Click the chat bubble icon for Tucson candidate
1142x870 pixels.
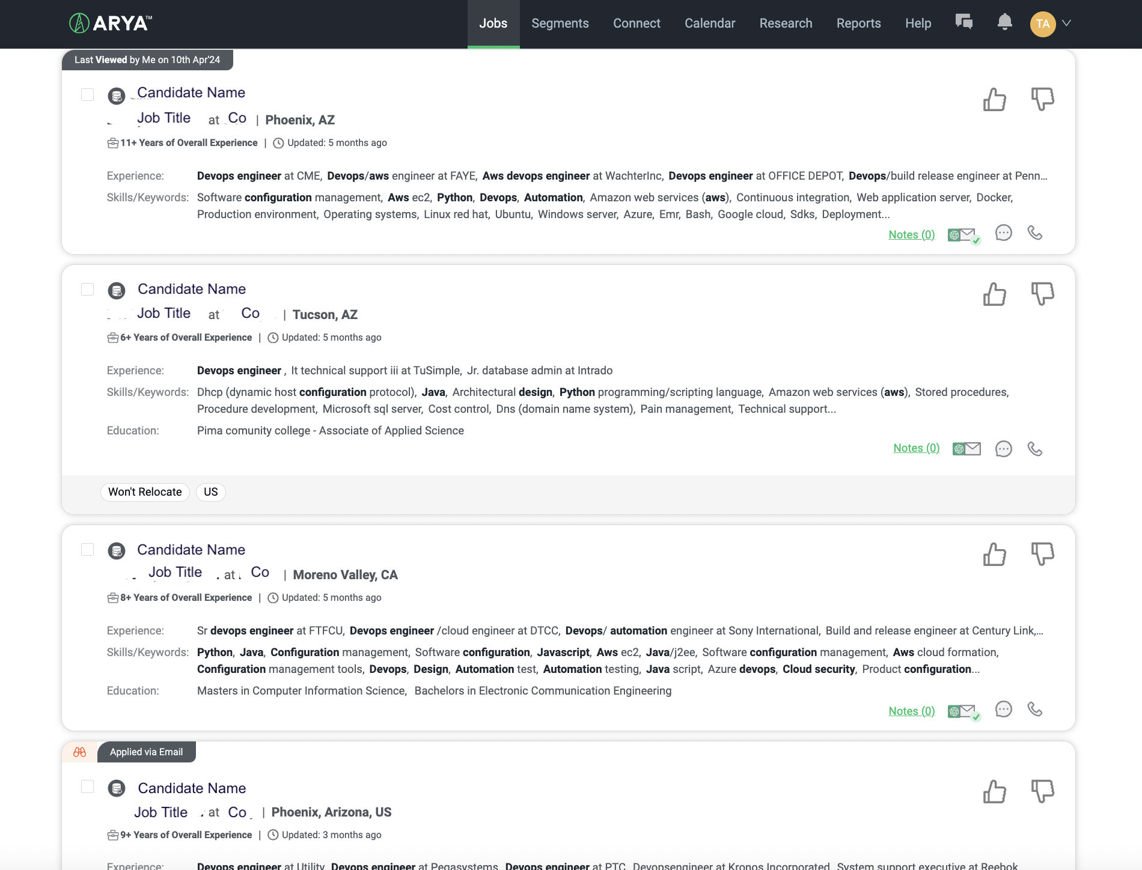coord(1003,448)
